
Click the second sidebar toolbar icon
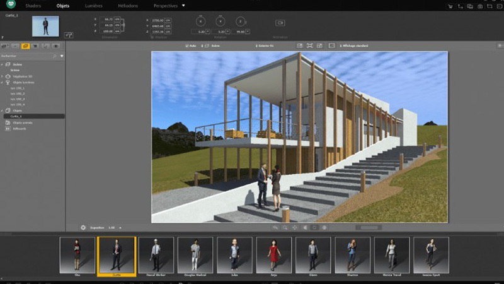click(15, 46)
